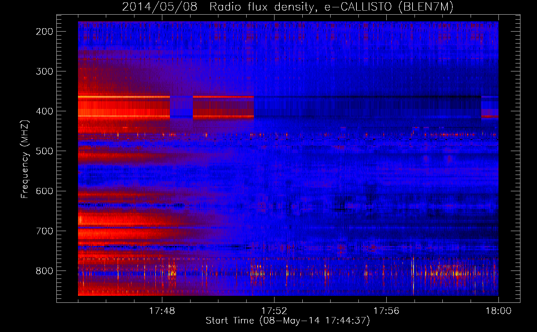Click the 18:00 time tick label
This screenshot has height=332, width=537.
click(x=499, y=311)
